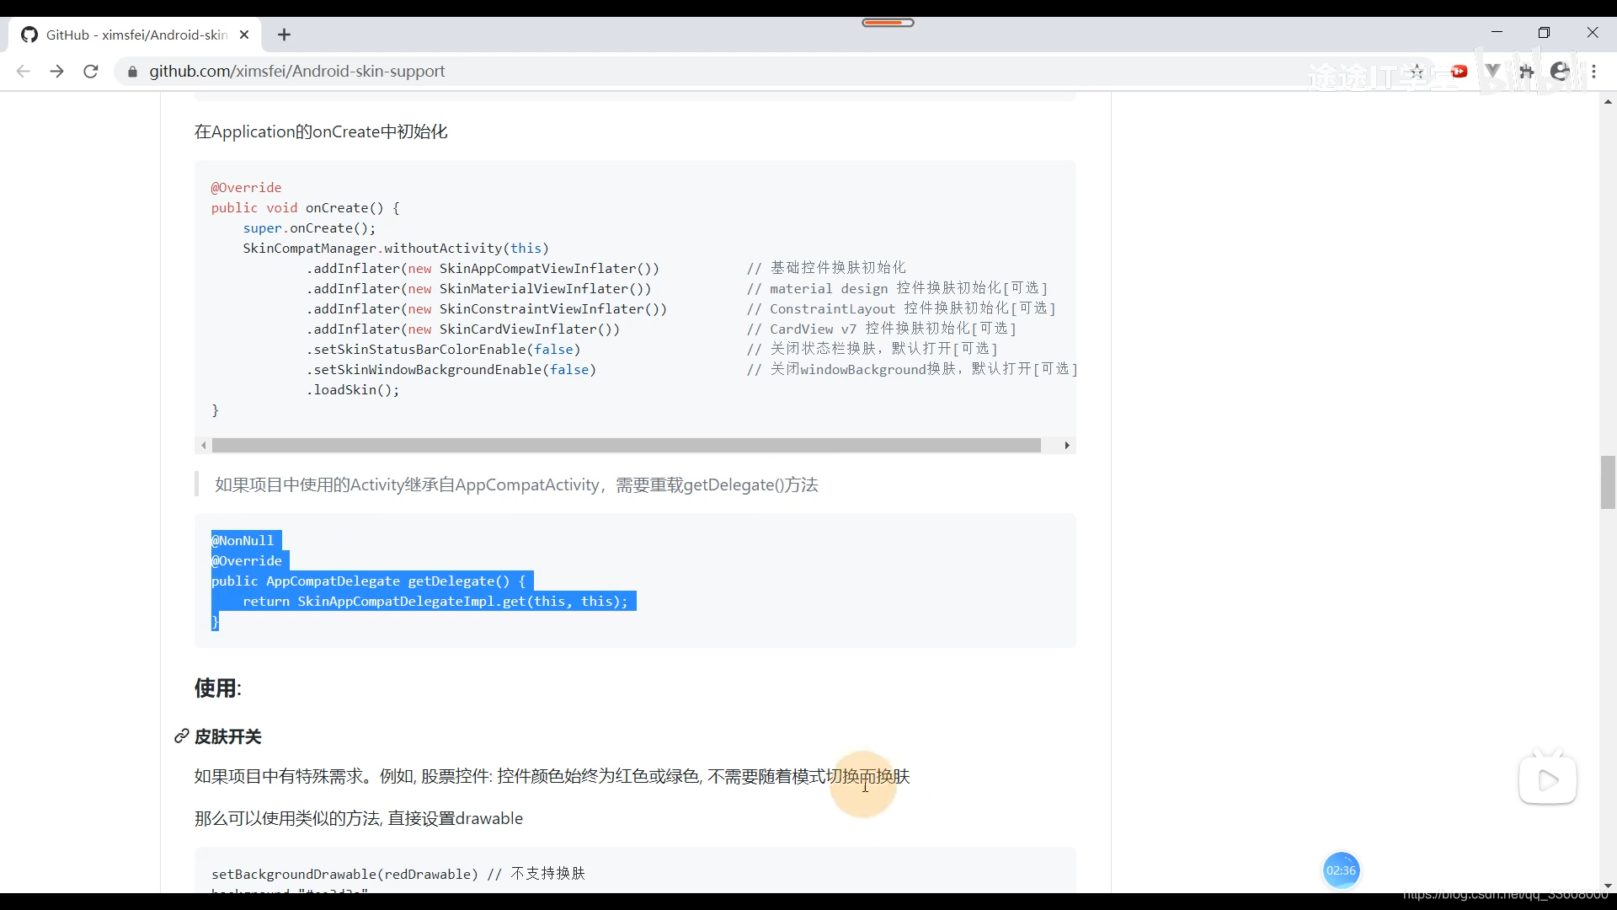Click the @NonNull line in selected code
The height and width of the screenshot is (910, 1617).
click(x=243, y=540)
